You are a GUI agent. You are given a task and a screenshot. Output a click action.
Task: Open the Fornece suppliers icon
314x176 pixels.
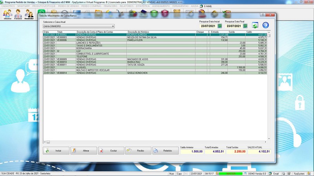click(18, 14)
